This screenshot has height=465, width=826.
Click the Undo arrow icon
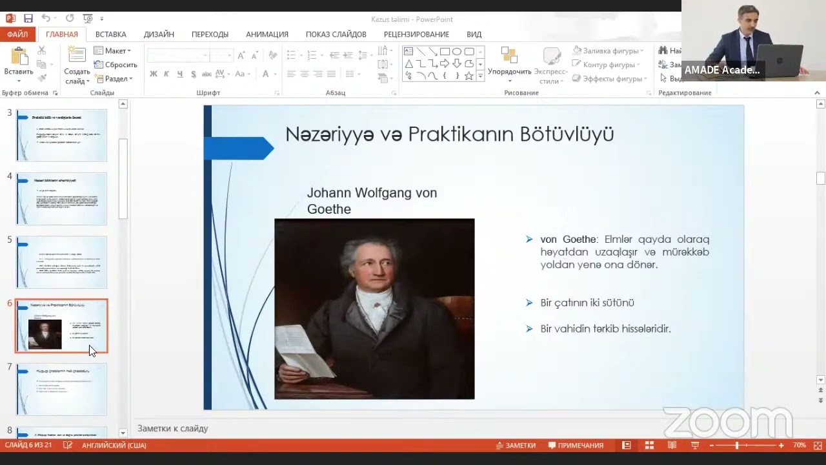(x=46, y=19)
